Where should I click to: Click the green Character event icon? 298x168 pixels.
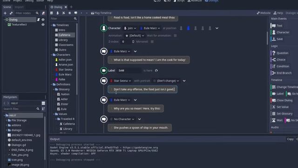coord(104,28)
